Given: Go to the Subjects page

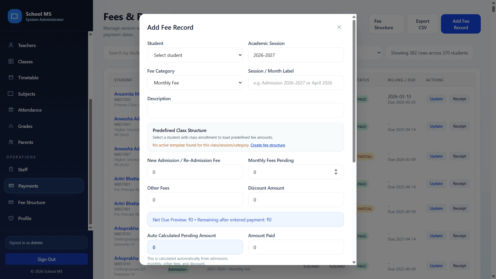Looking at the screenshot, I should (27, 94).
